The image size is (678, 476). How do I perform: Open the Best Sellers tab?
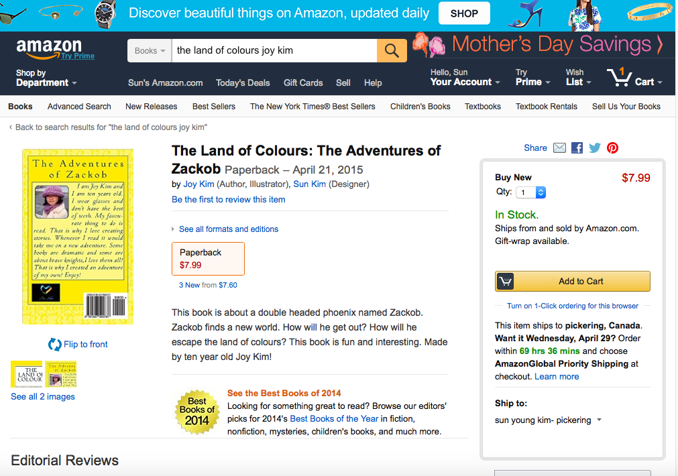coord(213,106)
